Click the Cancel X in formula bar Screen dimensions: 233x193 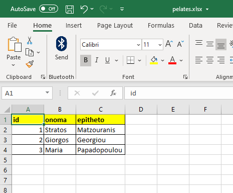(77, 93)
